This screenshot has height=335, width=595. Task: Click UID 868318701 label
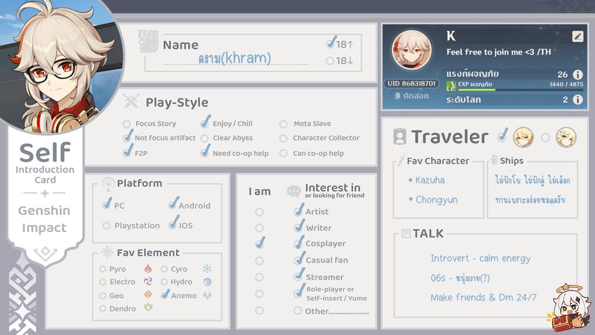412,83
